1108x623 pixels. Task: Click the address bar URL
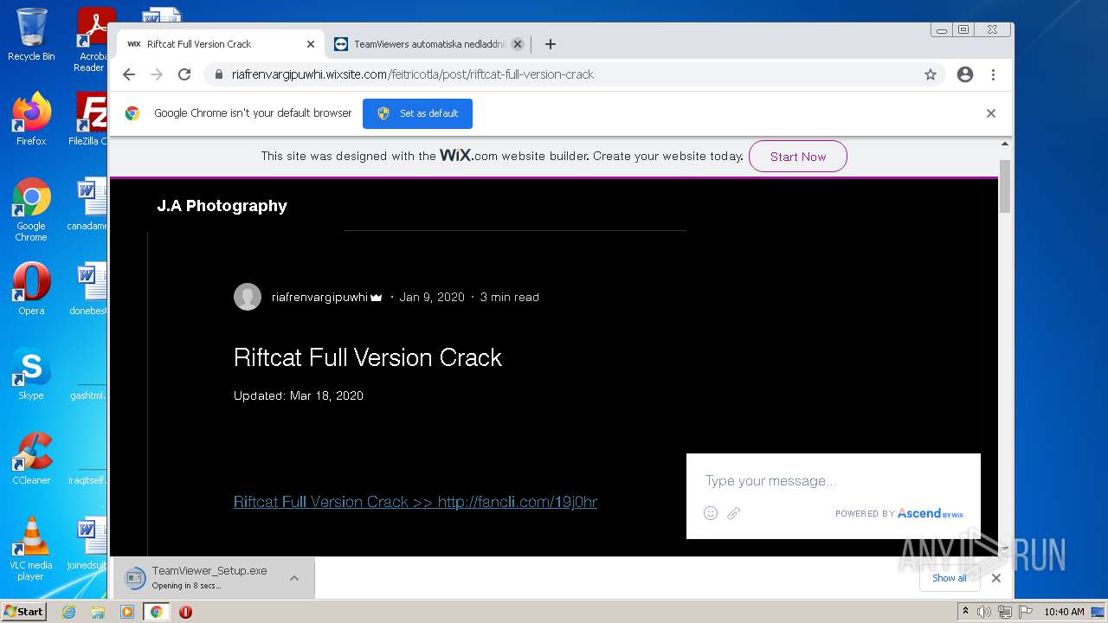pyautogui.click(x=412, y=74)
